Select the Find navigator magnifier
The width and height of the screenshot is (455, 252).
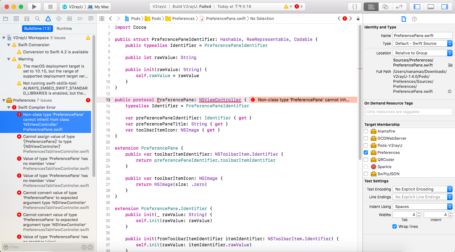37,18
